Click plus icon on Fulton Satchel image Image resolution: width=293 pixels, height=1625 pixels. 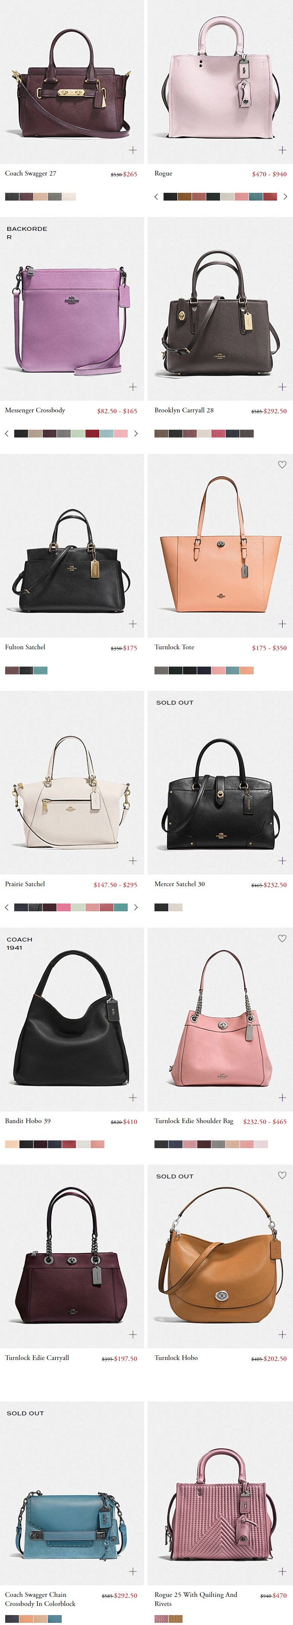point(133,624)
